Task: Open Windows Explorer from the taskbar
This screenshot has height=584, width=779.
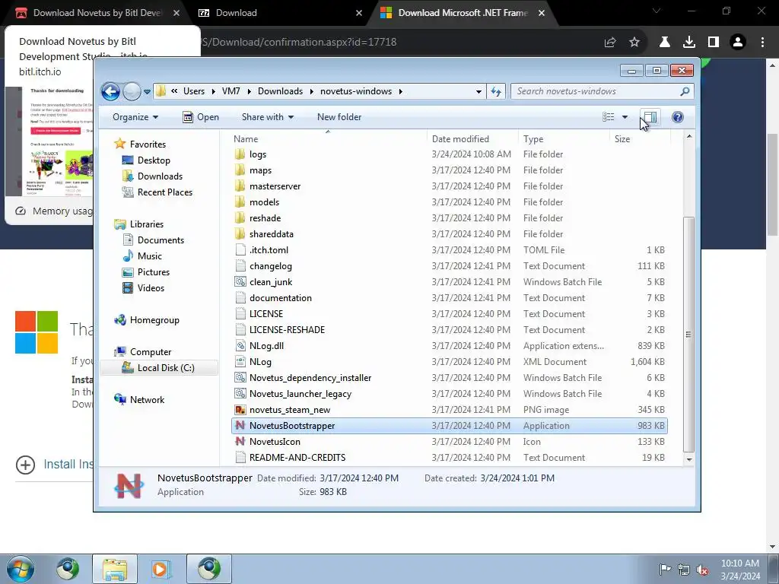Action: 116,569
